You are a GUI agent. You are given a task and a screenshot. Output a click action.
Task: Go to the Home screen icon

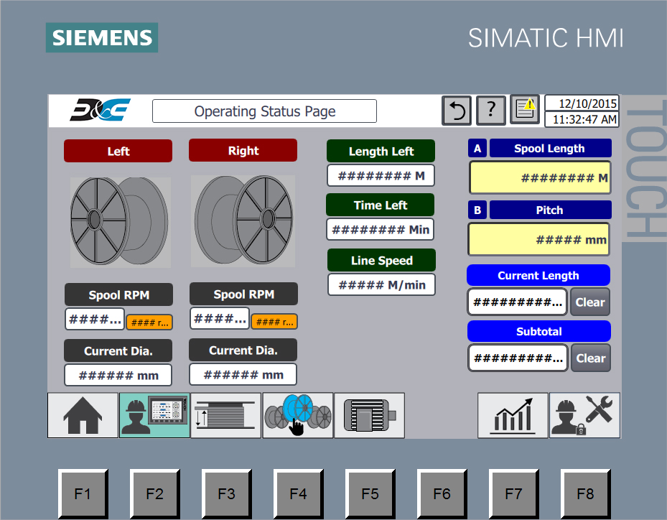point(83,415)
